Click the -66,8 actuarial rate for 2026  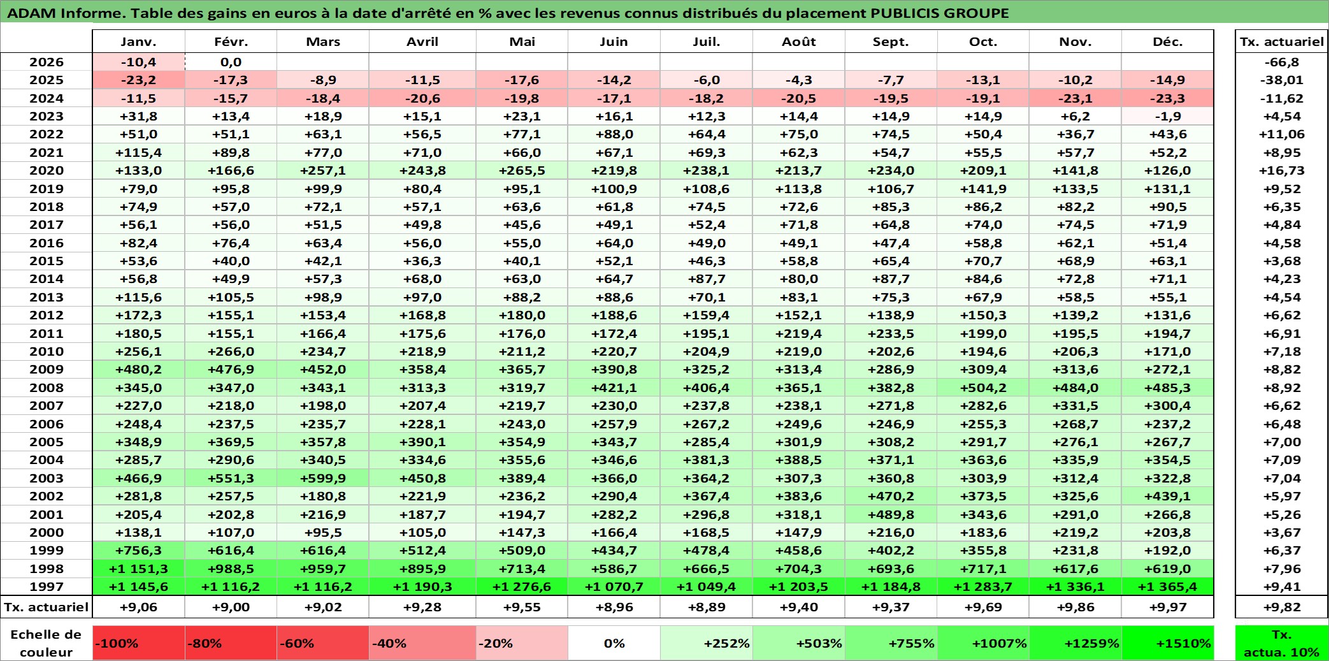click(1282, 62)
